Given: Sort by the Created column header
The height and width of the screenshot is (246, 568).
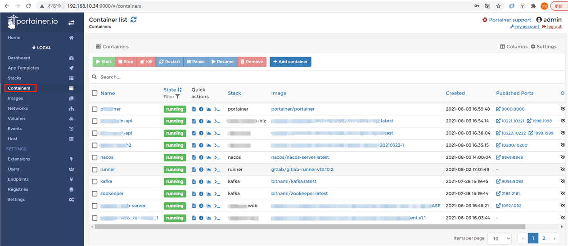Looking at the screenshot, I should pyautogui.click(x=455, y=93).
